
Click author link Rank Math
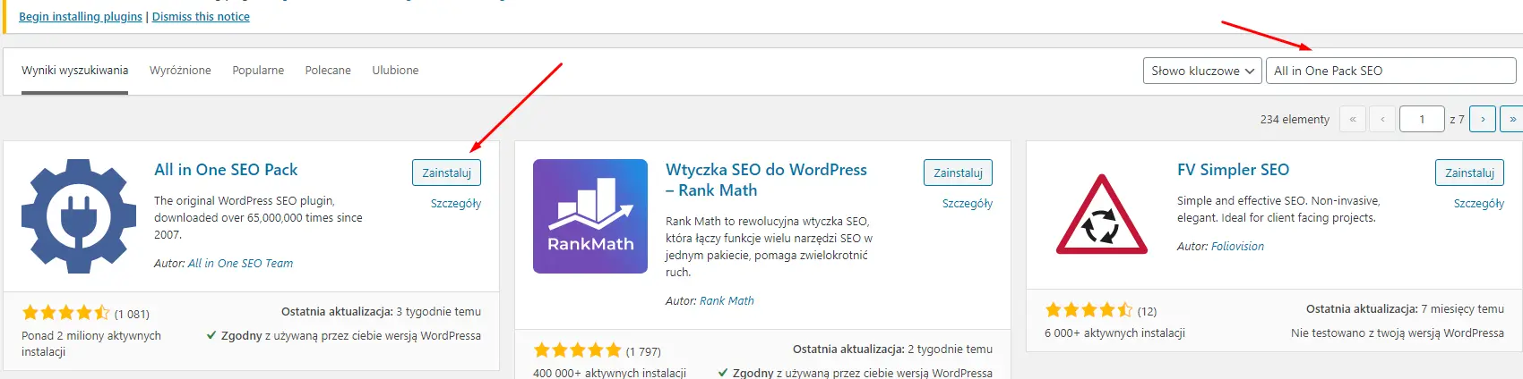point(727,301)
